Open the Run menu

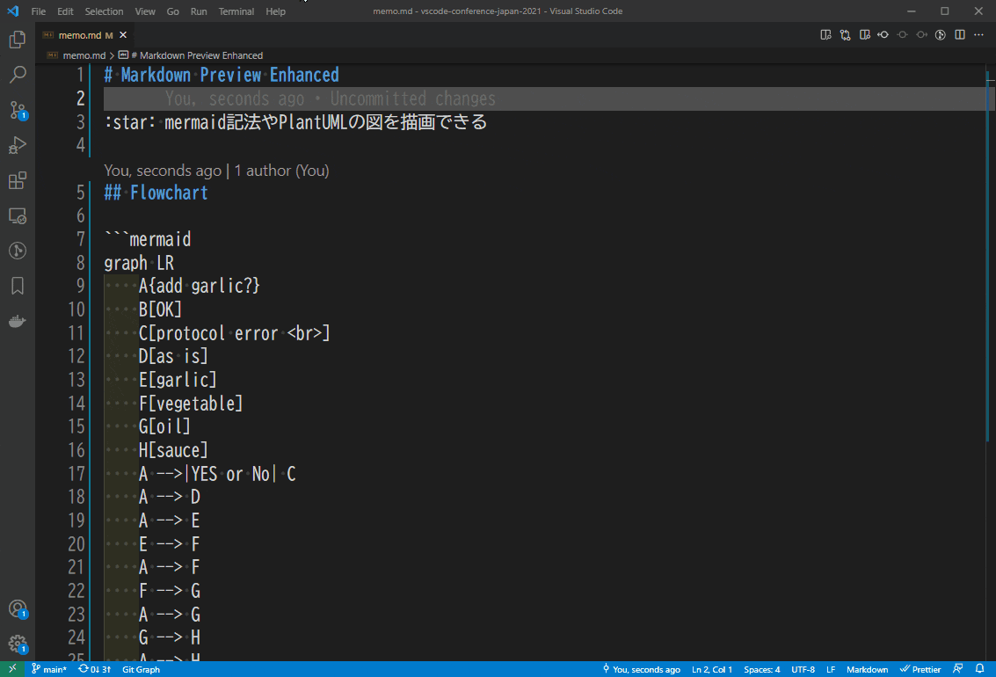(x=199, y=11)
